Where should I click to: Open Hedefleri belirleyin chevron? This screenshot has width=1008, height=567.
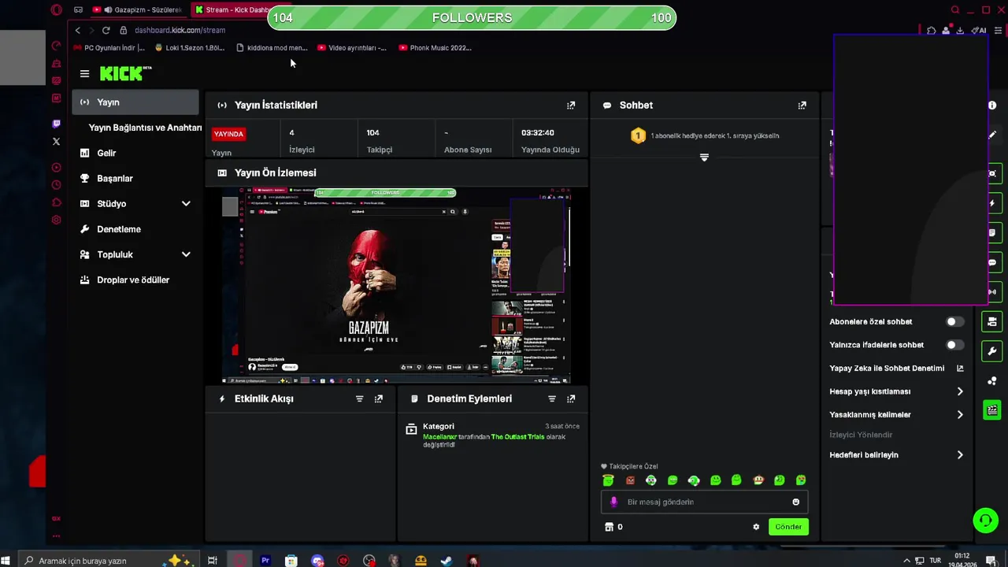tap(960, 455)
